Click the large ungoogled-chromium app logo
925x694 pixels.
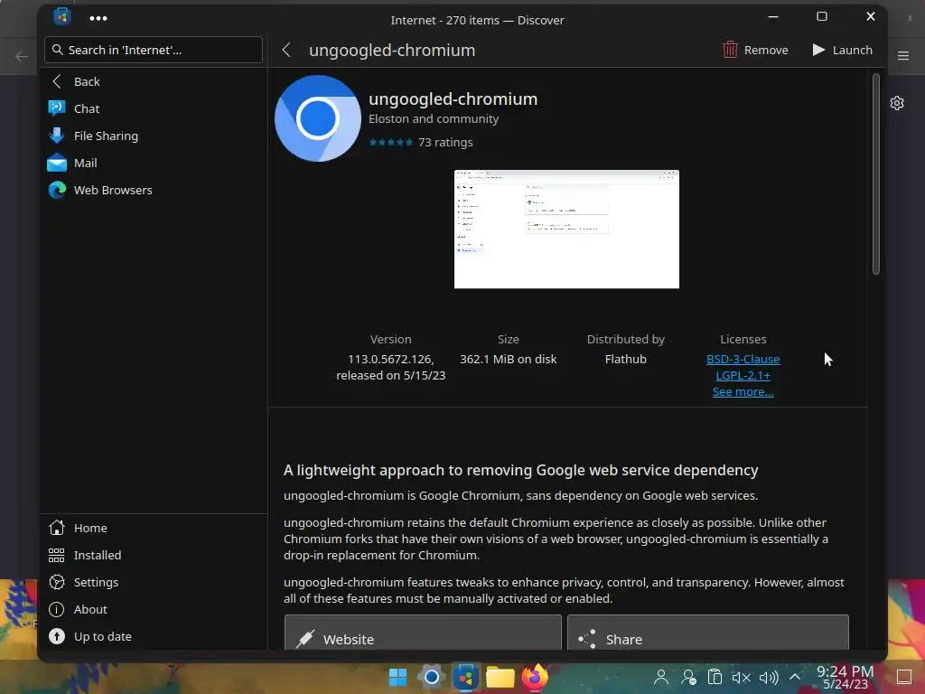318,118
